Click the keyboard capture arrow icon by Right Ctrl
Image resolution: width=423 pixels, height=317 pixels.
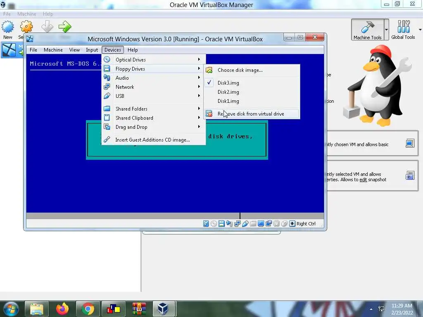point(292,223)
